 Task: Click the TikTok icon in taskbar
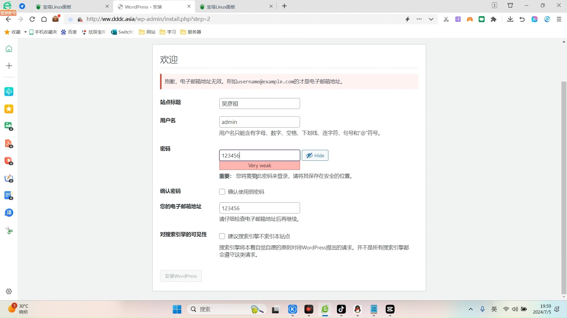(x=341, y=309)
